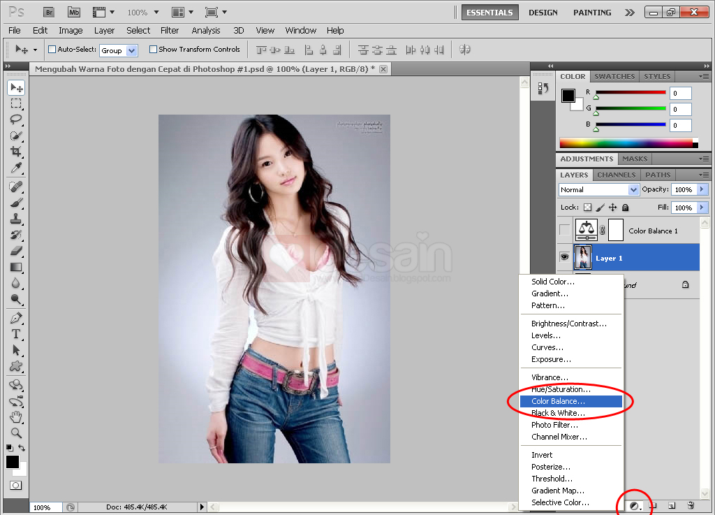Select the Pen tool
The height and width of the screenshot is (515, 715).
[x=16, y=318]
